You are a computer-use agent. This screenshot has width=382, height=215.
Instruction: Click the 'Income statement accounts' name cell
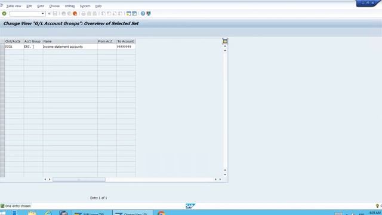(70, 47)
